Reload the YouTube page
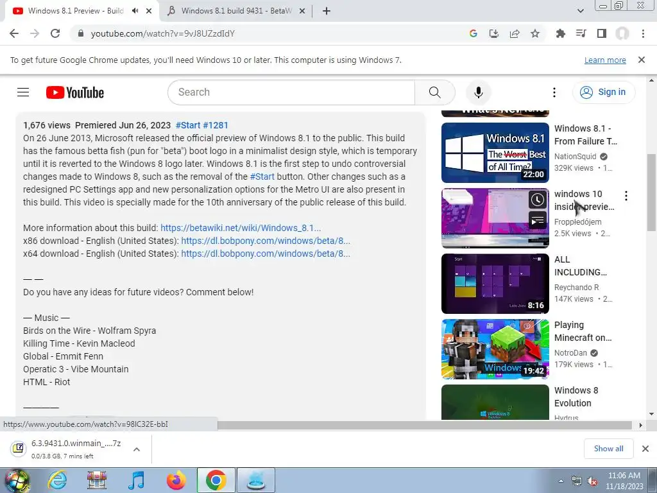Screen dimensions: 657x493 click(55, 33)
